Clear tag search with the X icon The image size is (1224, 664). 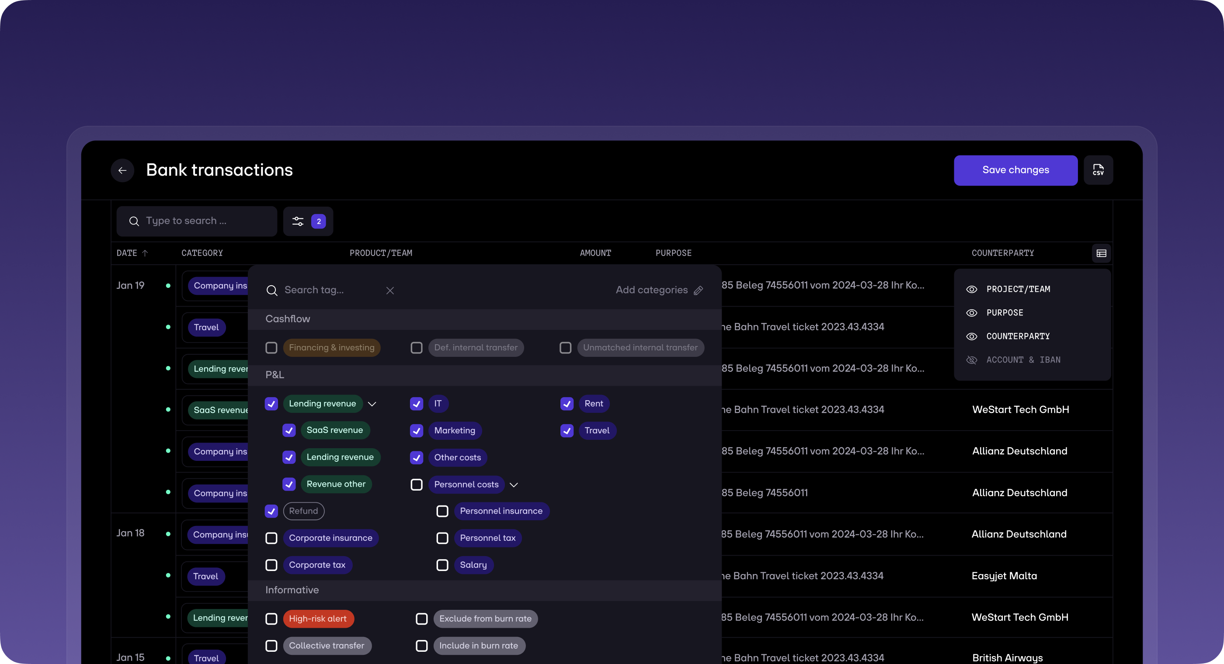tap(390, 290)
